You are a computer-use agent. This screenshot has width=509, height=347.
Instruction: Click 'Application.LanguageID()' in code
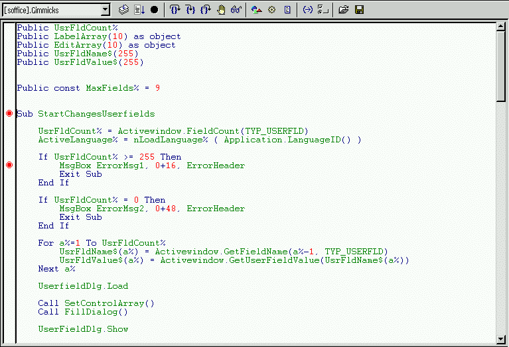click(287, 140)
